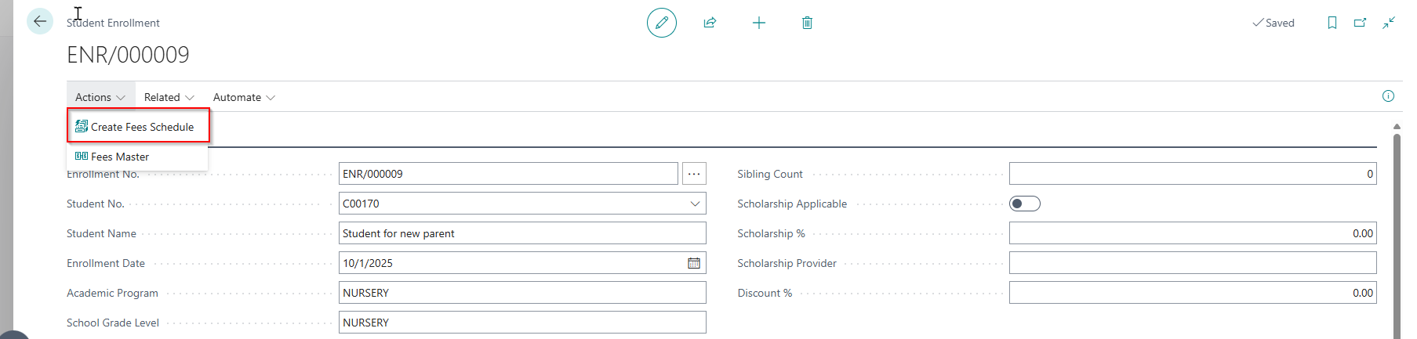
Task: Open record in new window icon
Action: [x=1360, y=23]
